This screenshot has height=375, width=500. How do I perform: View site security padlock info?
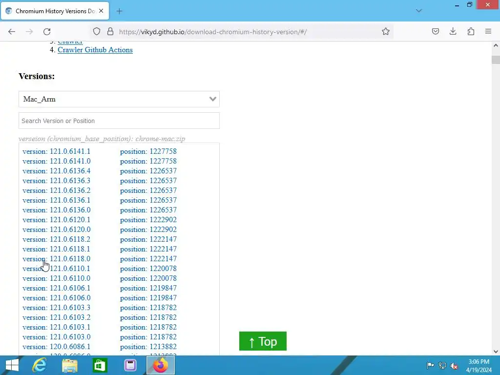(x=110, y=32)
